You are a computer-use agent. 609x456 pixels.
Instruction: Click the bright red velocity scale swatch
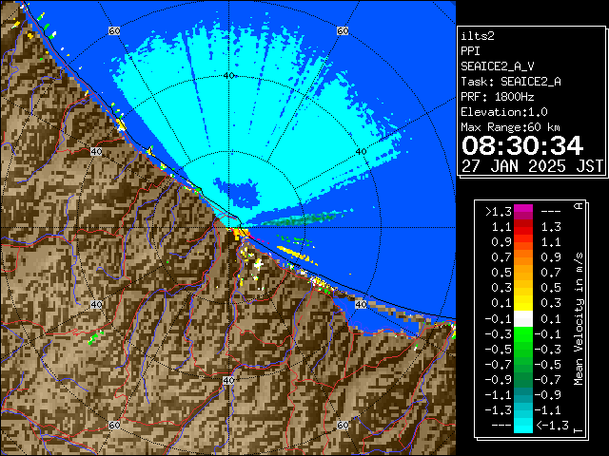[x=523, y=231]
